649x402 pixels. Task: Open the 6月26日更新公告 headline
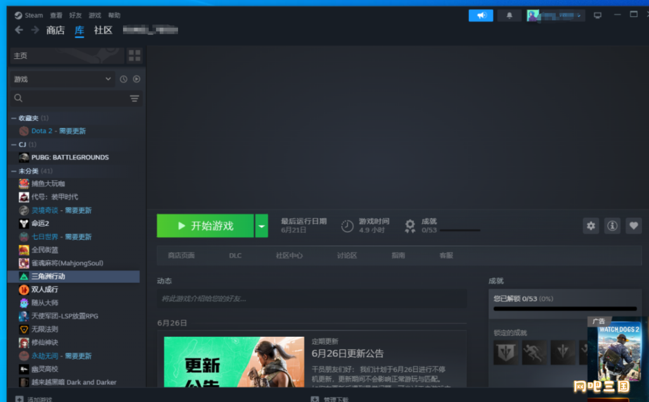(x=348, y=354)
